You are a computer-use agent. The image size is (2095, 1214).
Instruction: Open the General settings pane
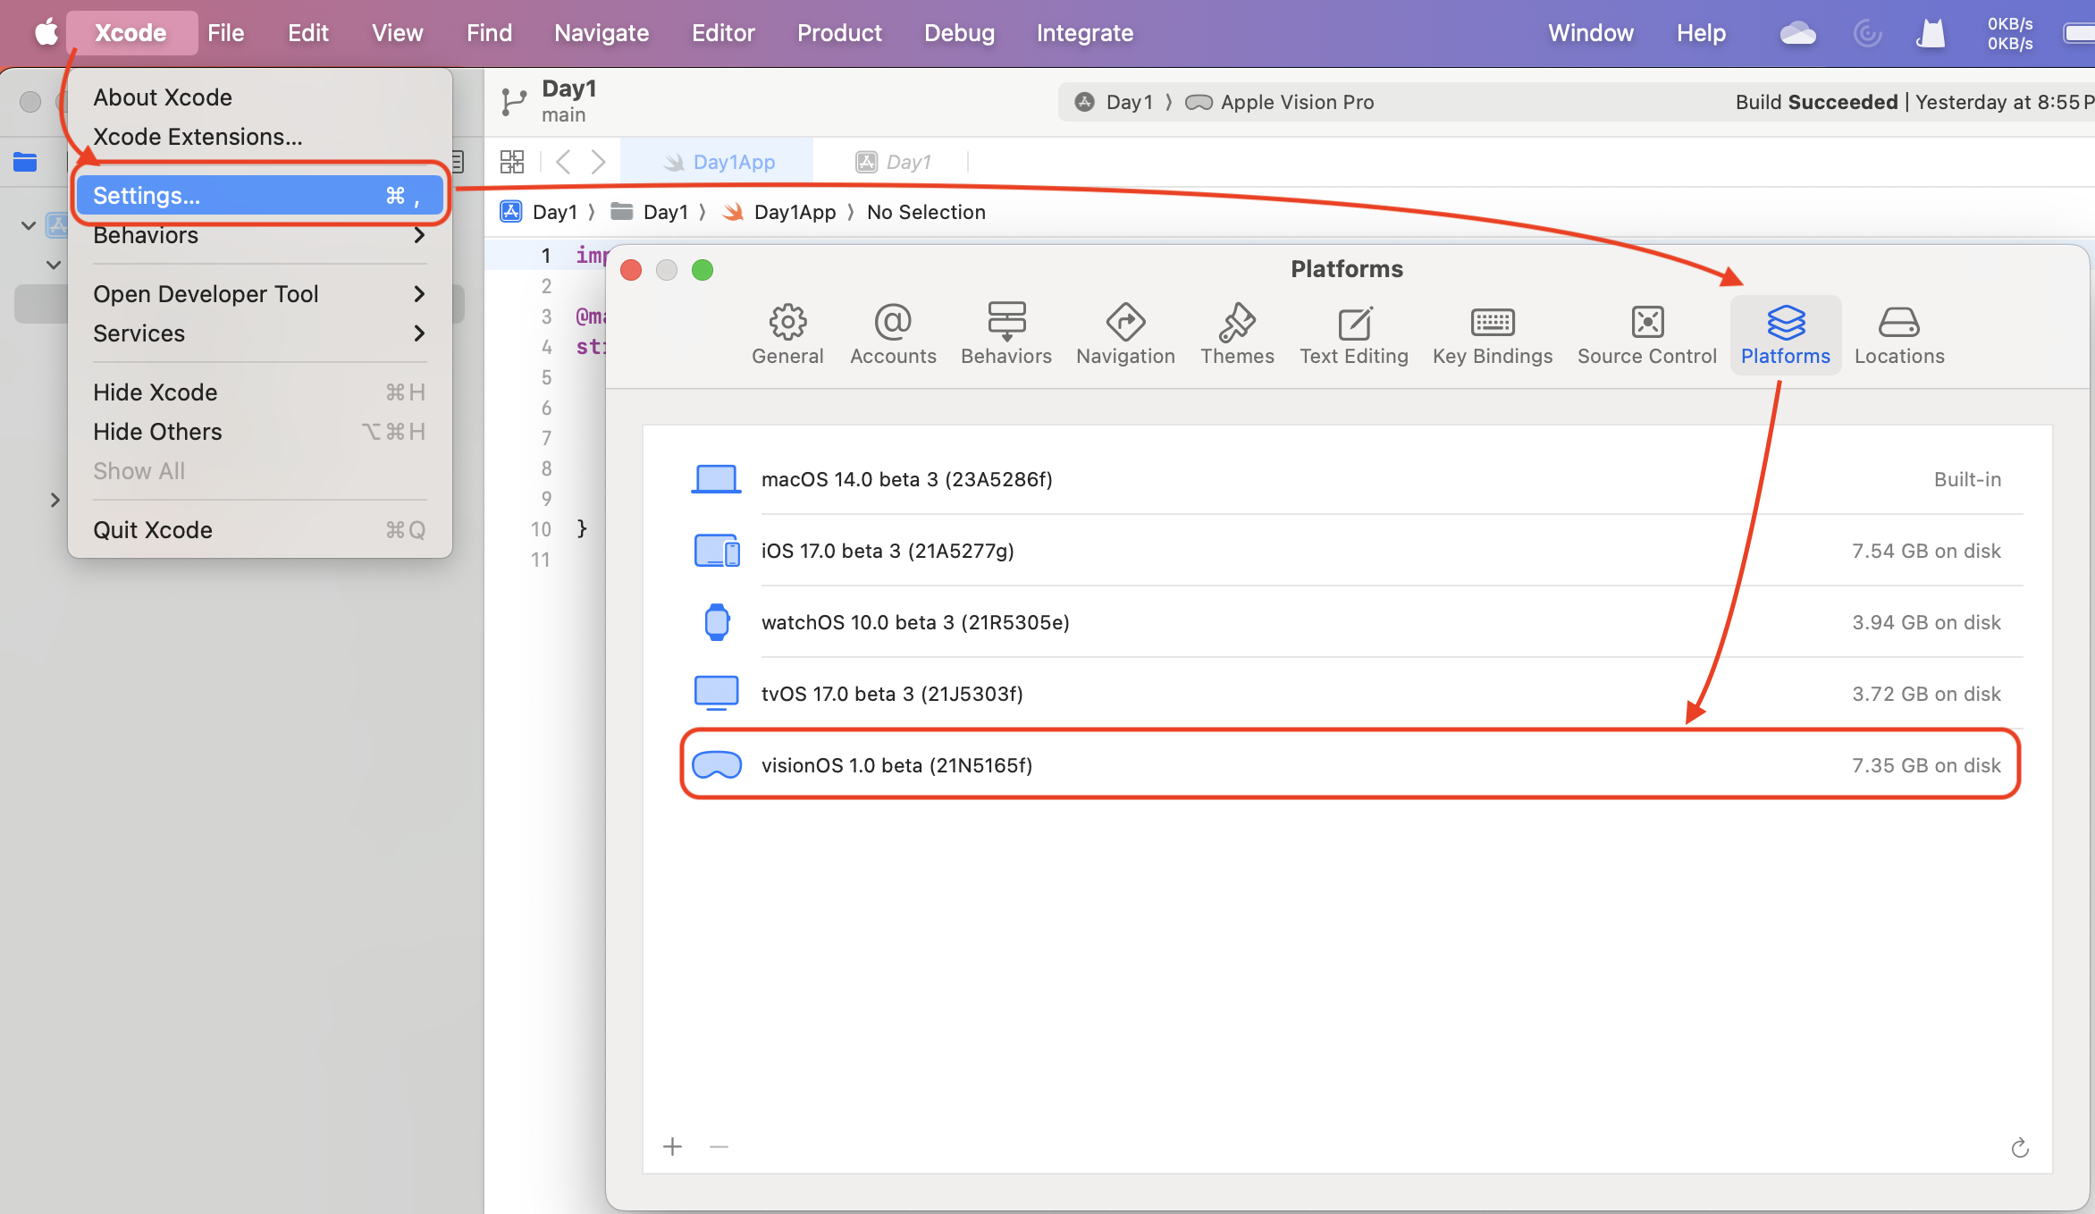[x=787, y=334]
